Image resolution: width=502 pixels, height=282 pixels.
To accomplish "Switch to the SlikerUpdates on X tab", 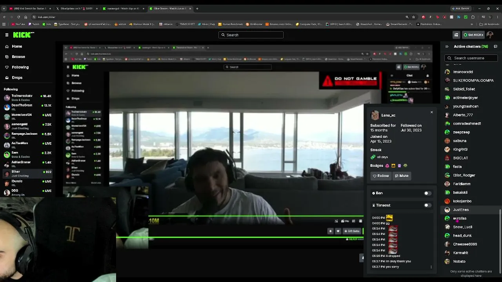I will 76,9.
